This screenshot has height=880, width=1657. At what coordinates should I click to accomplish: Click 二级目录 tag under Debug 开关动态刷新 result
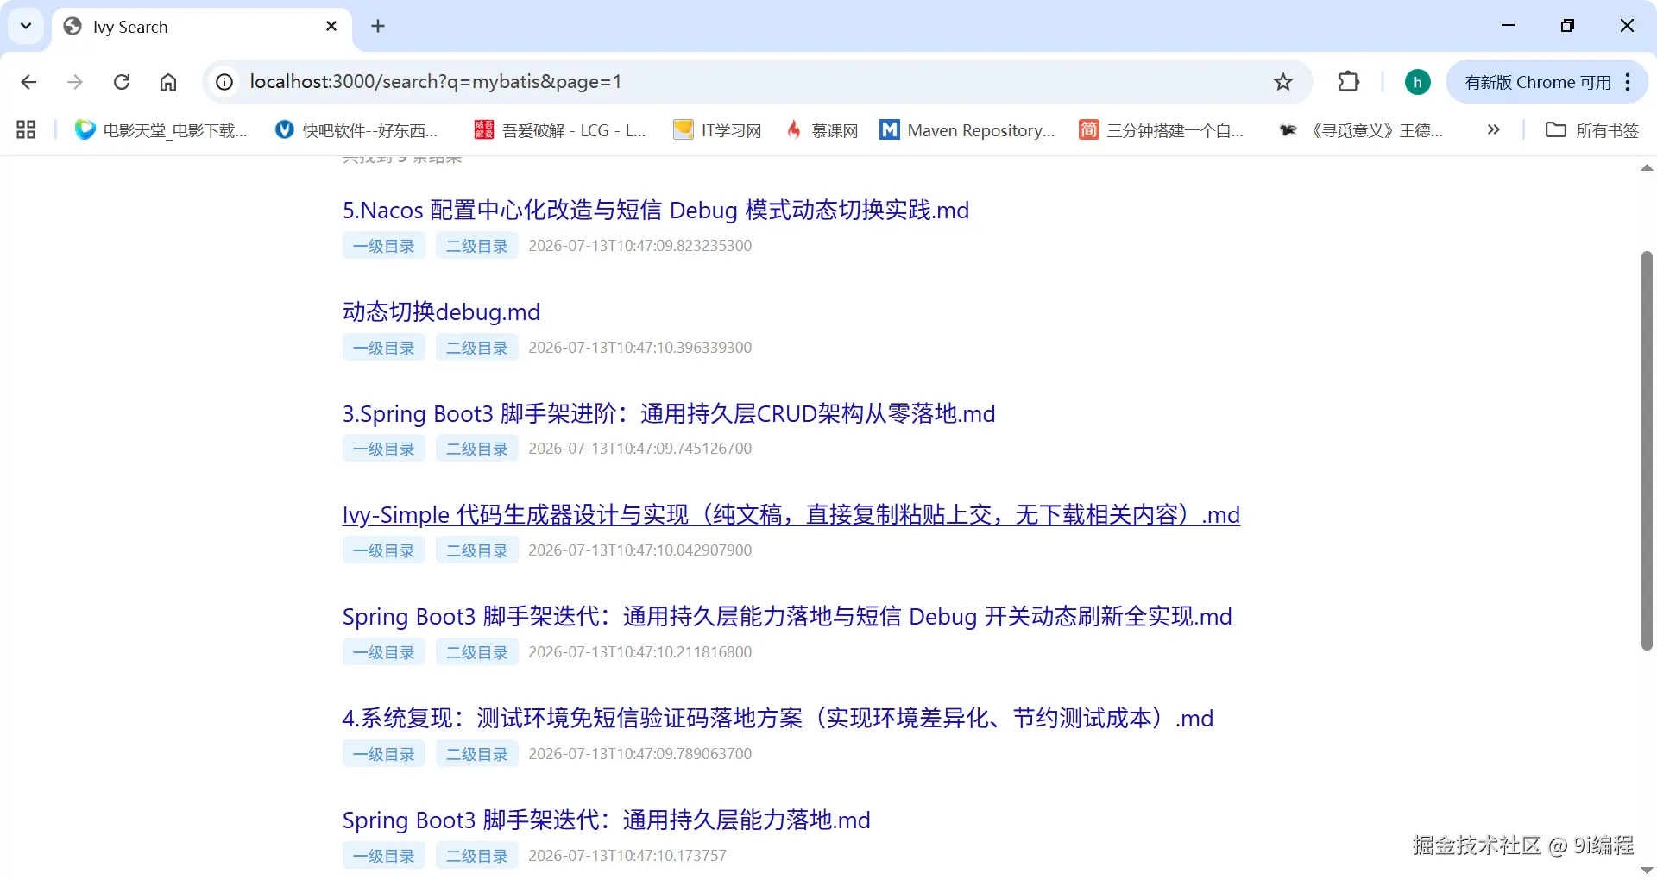[x=477, y=652]
